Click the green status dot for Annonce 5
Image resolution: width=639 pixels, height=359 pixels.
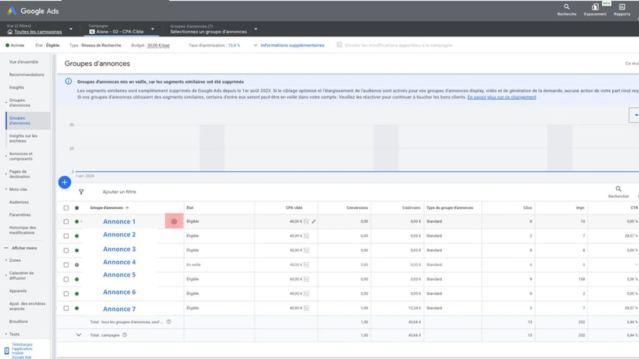coord(77,279)
